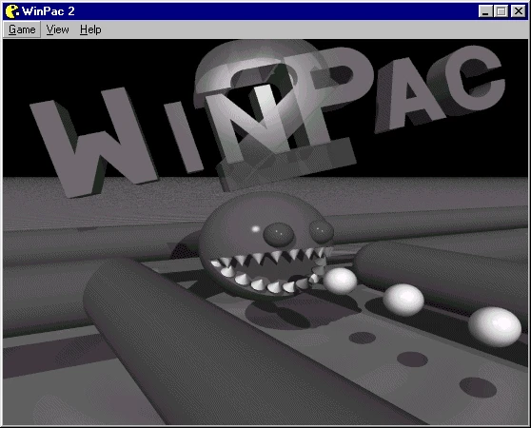
Task: Maximize the WinPac 2 window
Action: (501, 11)
